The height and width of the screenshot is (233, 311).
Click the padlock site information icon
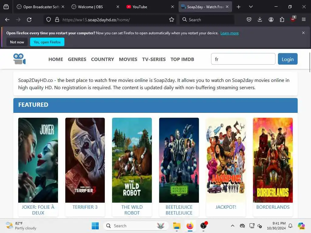57,20
